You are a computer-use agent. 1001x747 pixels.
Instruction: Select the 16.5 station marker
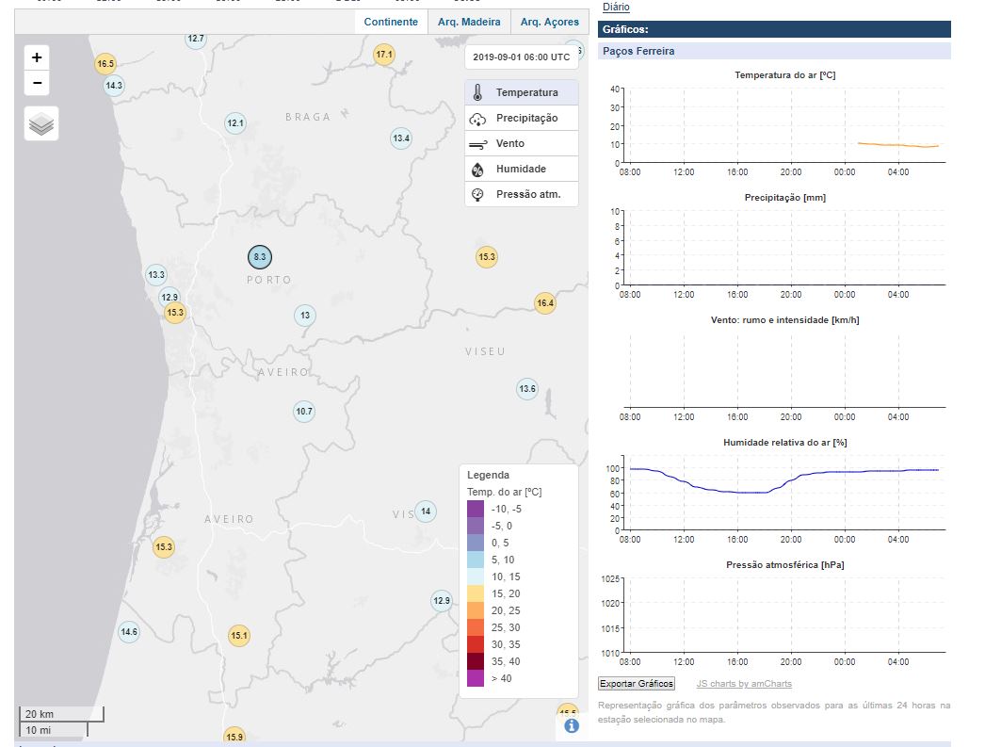[105, 64]
